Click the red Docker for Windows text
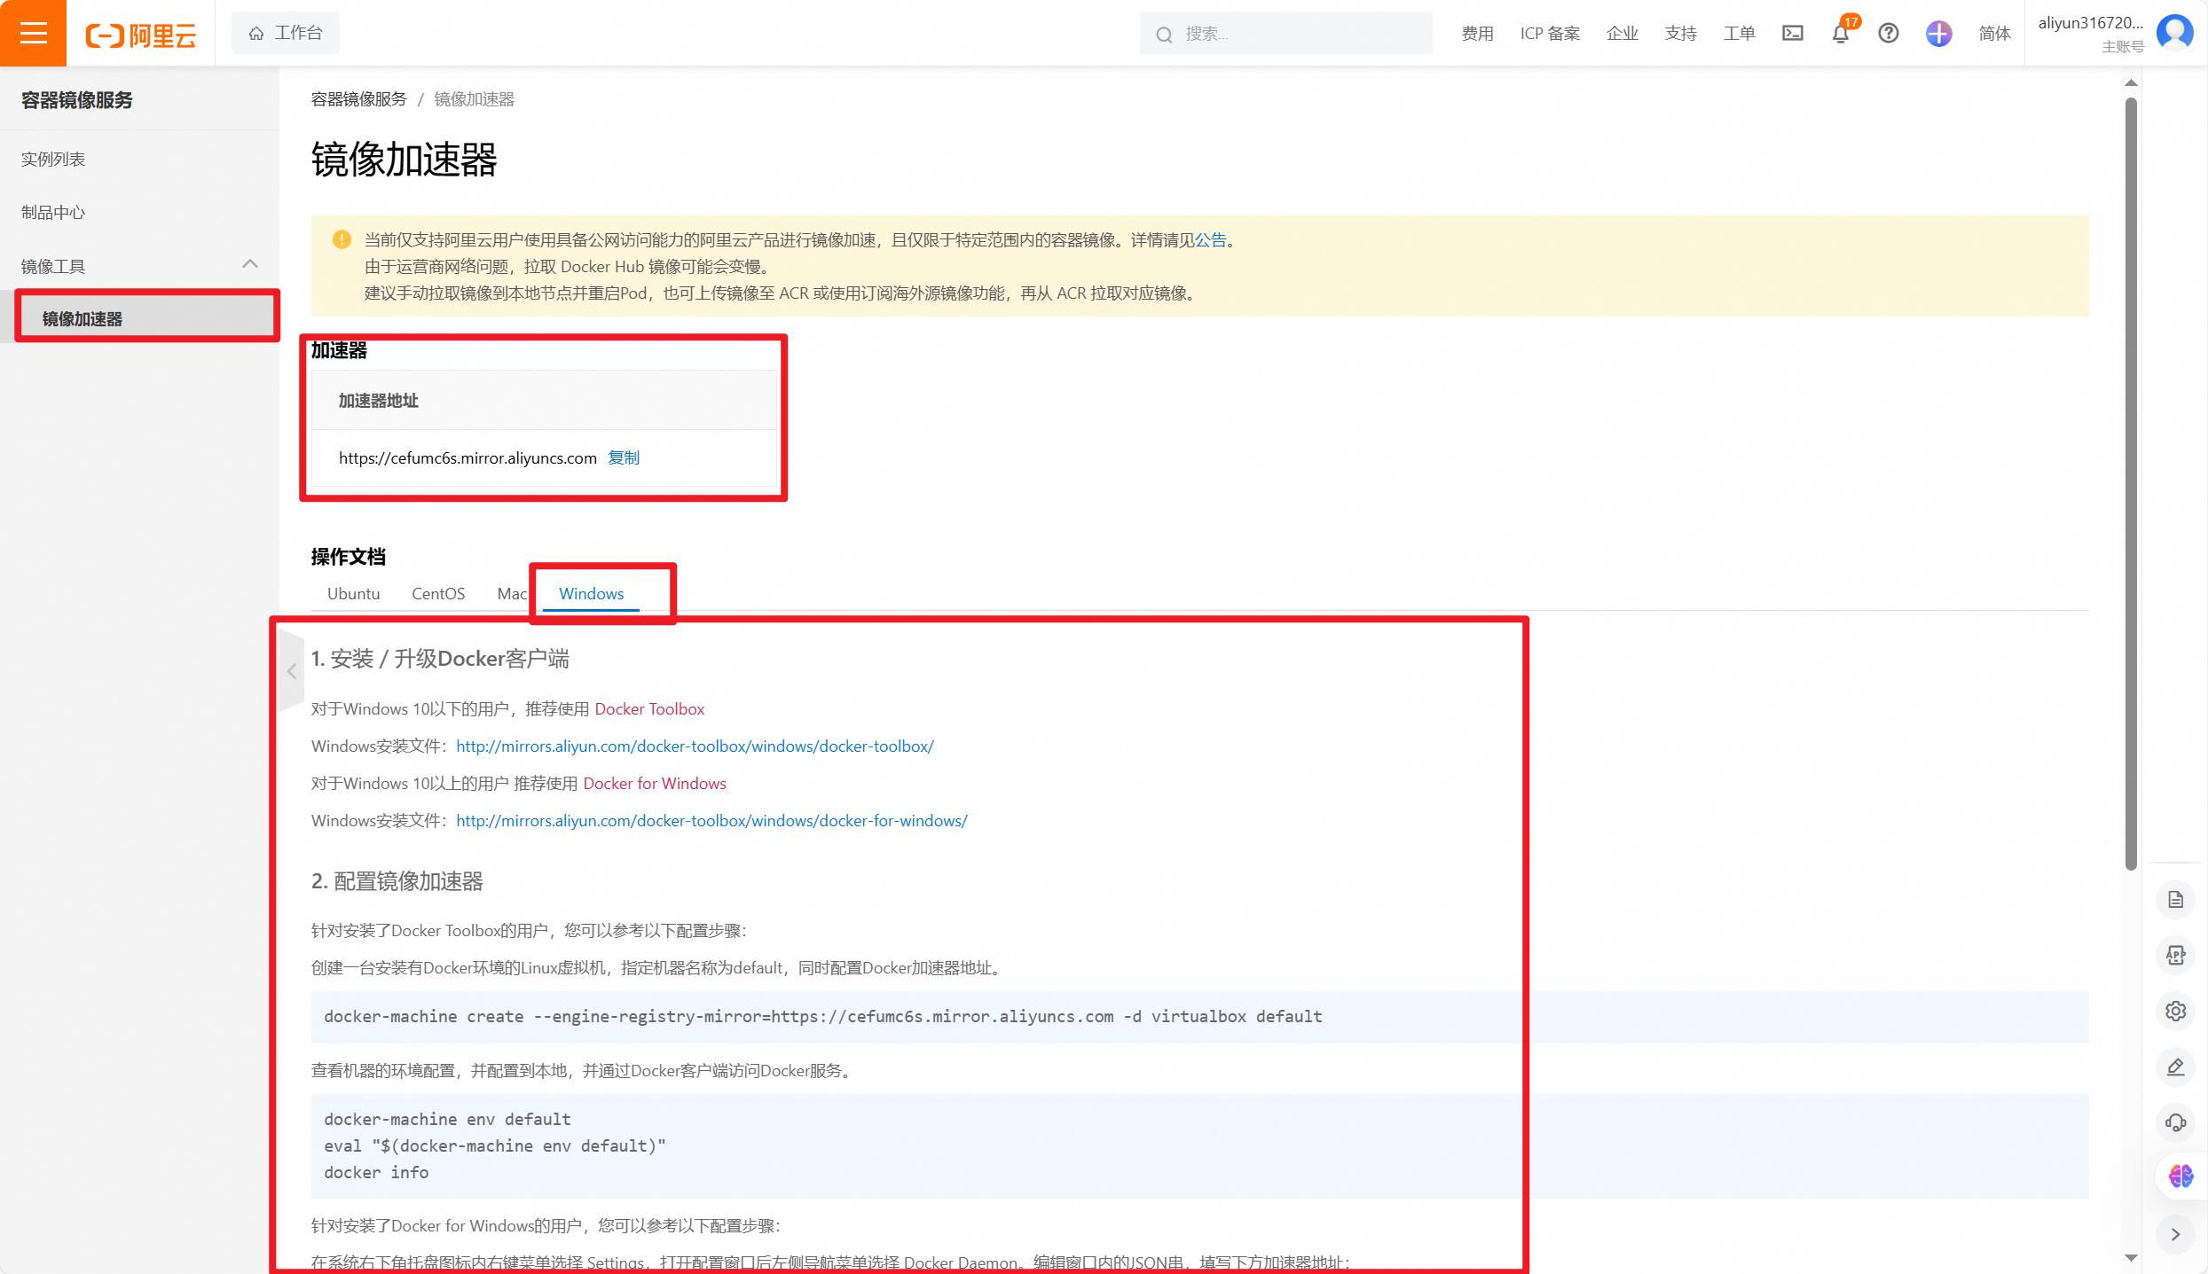The width and height of the screenshot is (2208, 1274). click(655, 784)
